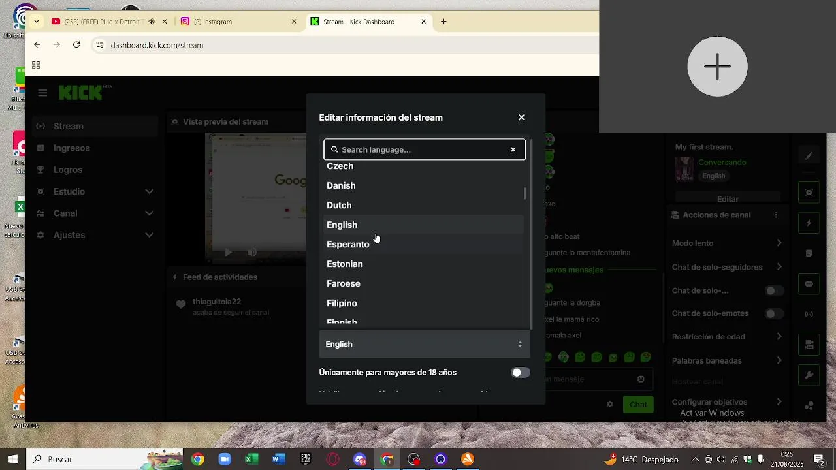Click the language list scrollbar
Image resolution: width=836 pixels, height=470 pixels.
tap(524, 194)
